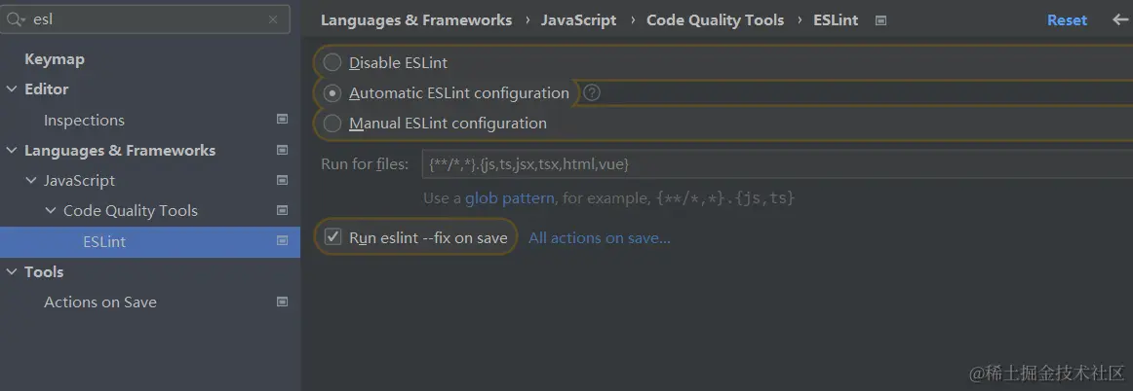
Task: Choose Manual ESLint configuration radio button
Action: click(332, 124)
